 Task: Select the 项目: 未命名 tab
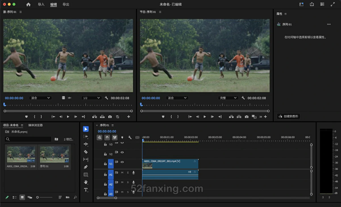click(x=11, y=125)
